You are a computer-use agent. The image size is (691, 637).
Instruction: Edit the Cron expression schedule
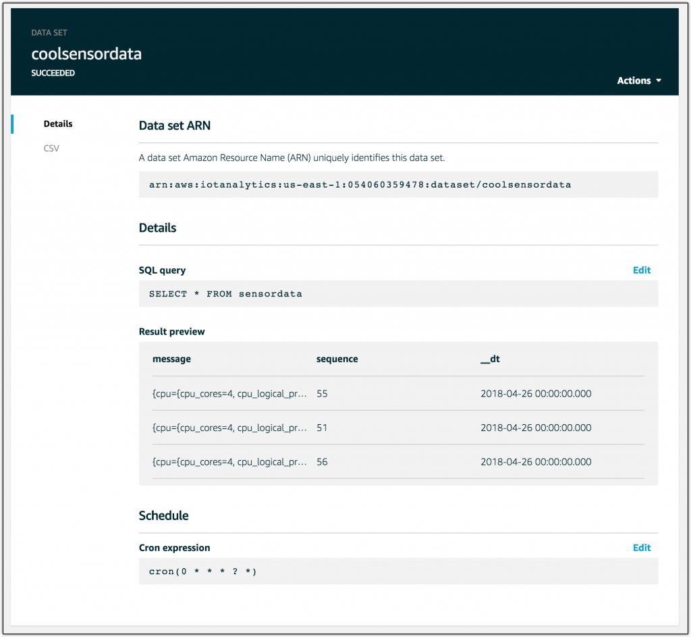coord(641,547)
